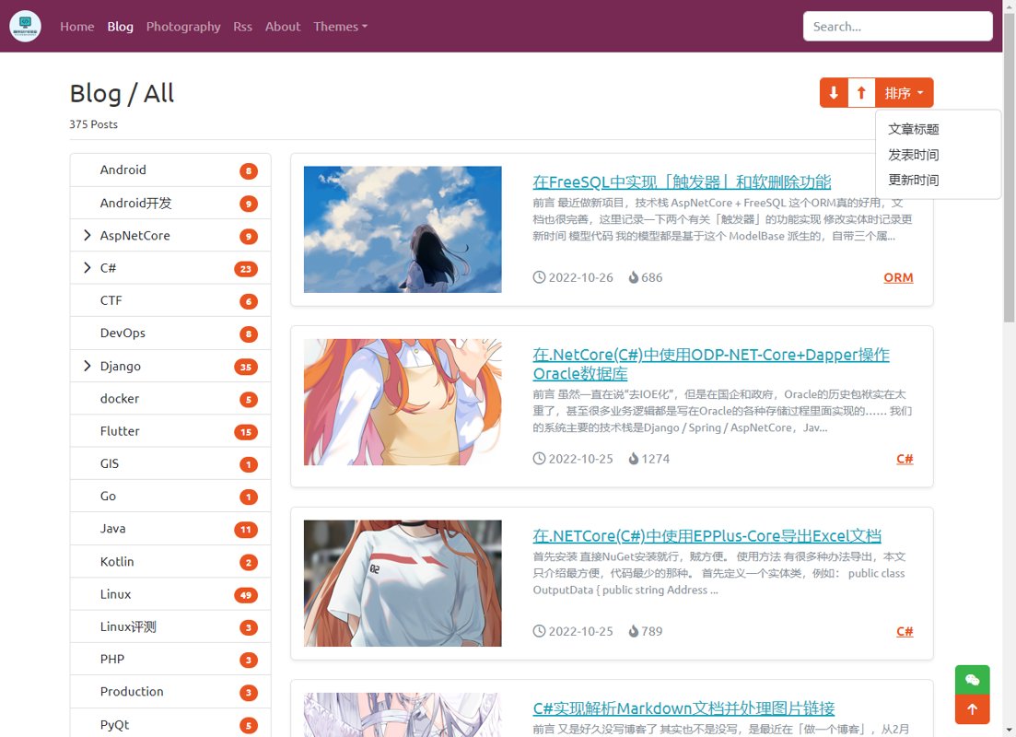1016x737 pixels.
Task: Click the C# tag on the EPPlus post
Action: (x=905, y=631)
